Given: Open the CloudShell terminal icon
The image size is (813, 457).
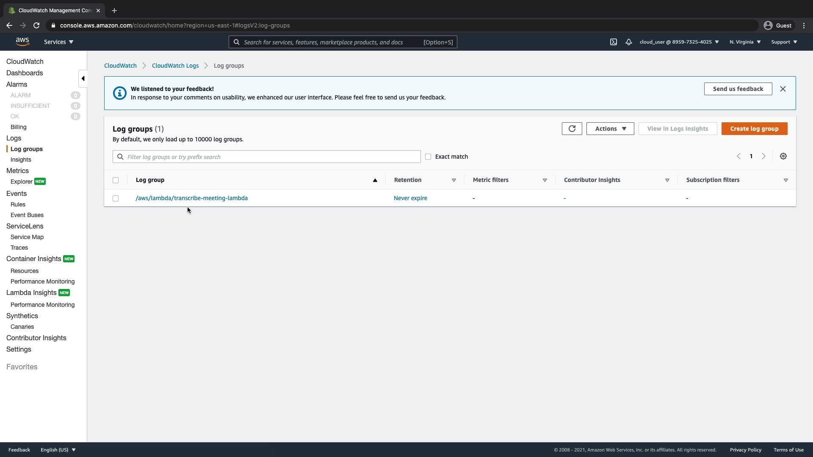Looking at the screenshot, I should [x=614, y=42].
